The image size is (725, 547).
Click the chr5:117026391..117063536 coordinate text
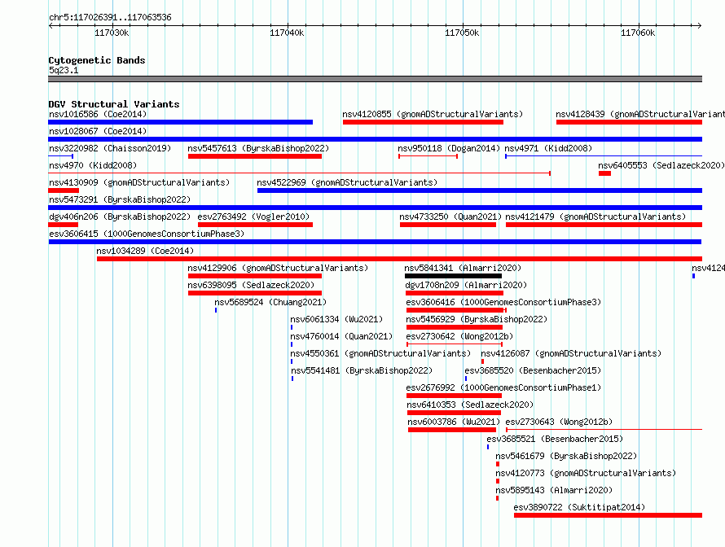tap(110, 17)
